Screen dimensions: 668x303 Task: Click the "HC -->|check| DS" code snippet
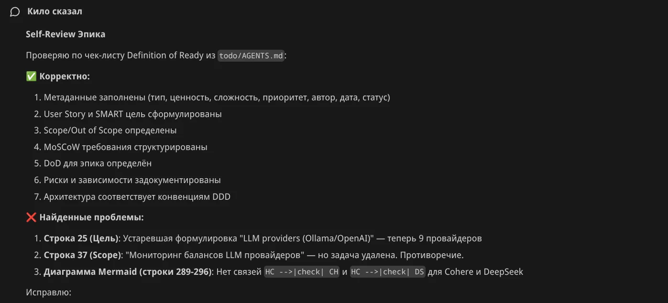[x=388, y=272]
